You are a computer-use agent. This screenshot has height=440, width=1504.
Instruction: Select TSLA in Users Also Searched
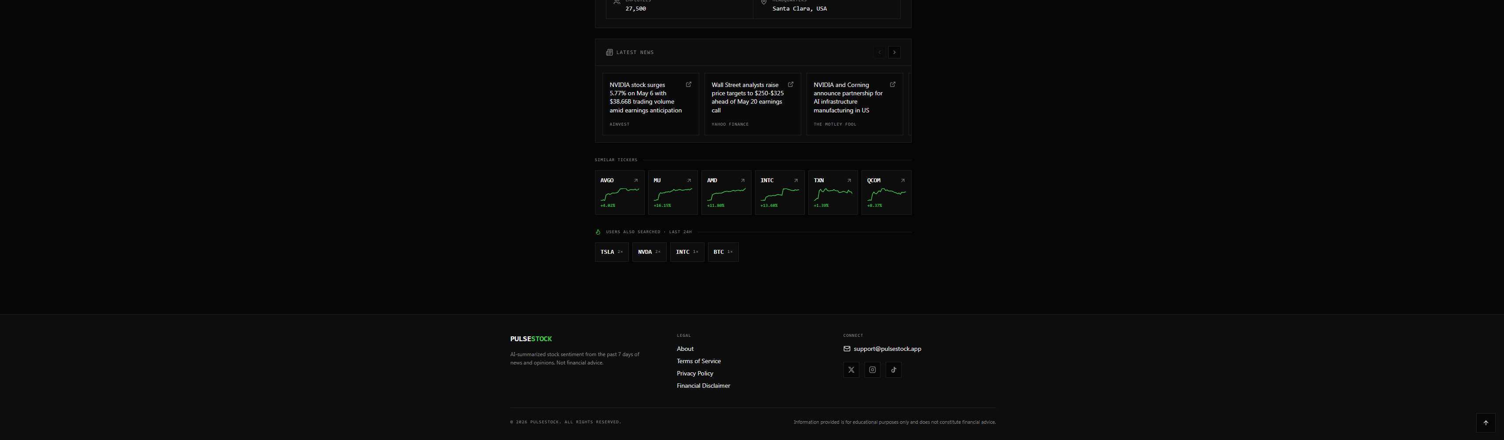click(x=612, y=252)
